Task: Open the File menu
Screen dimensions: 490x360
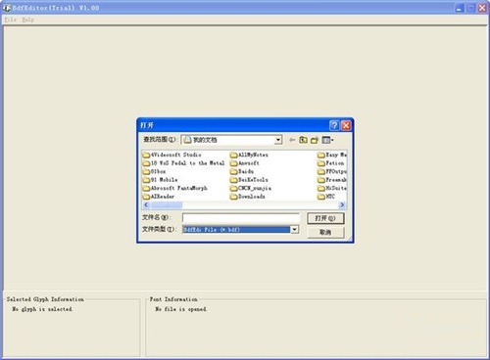Action: pos(10,20)
